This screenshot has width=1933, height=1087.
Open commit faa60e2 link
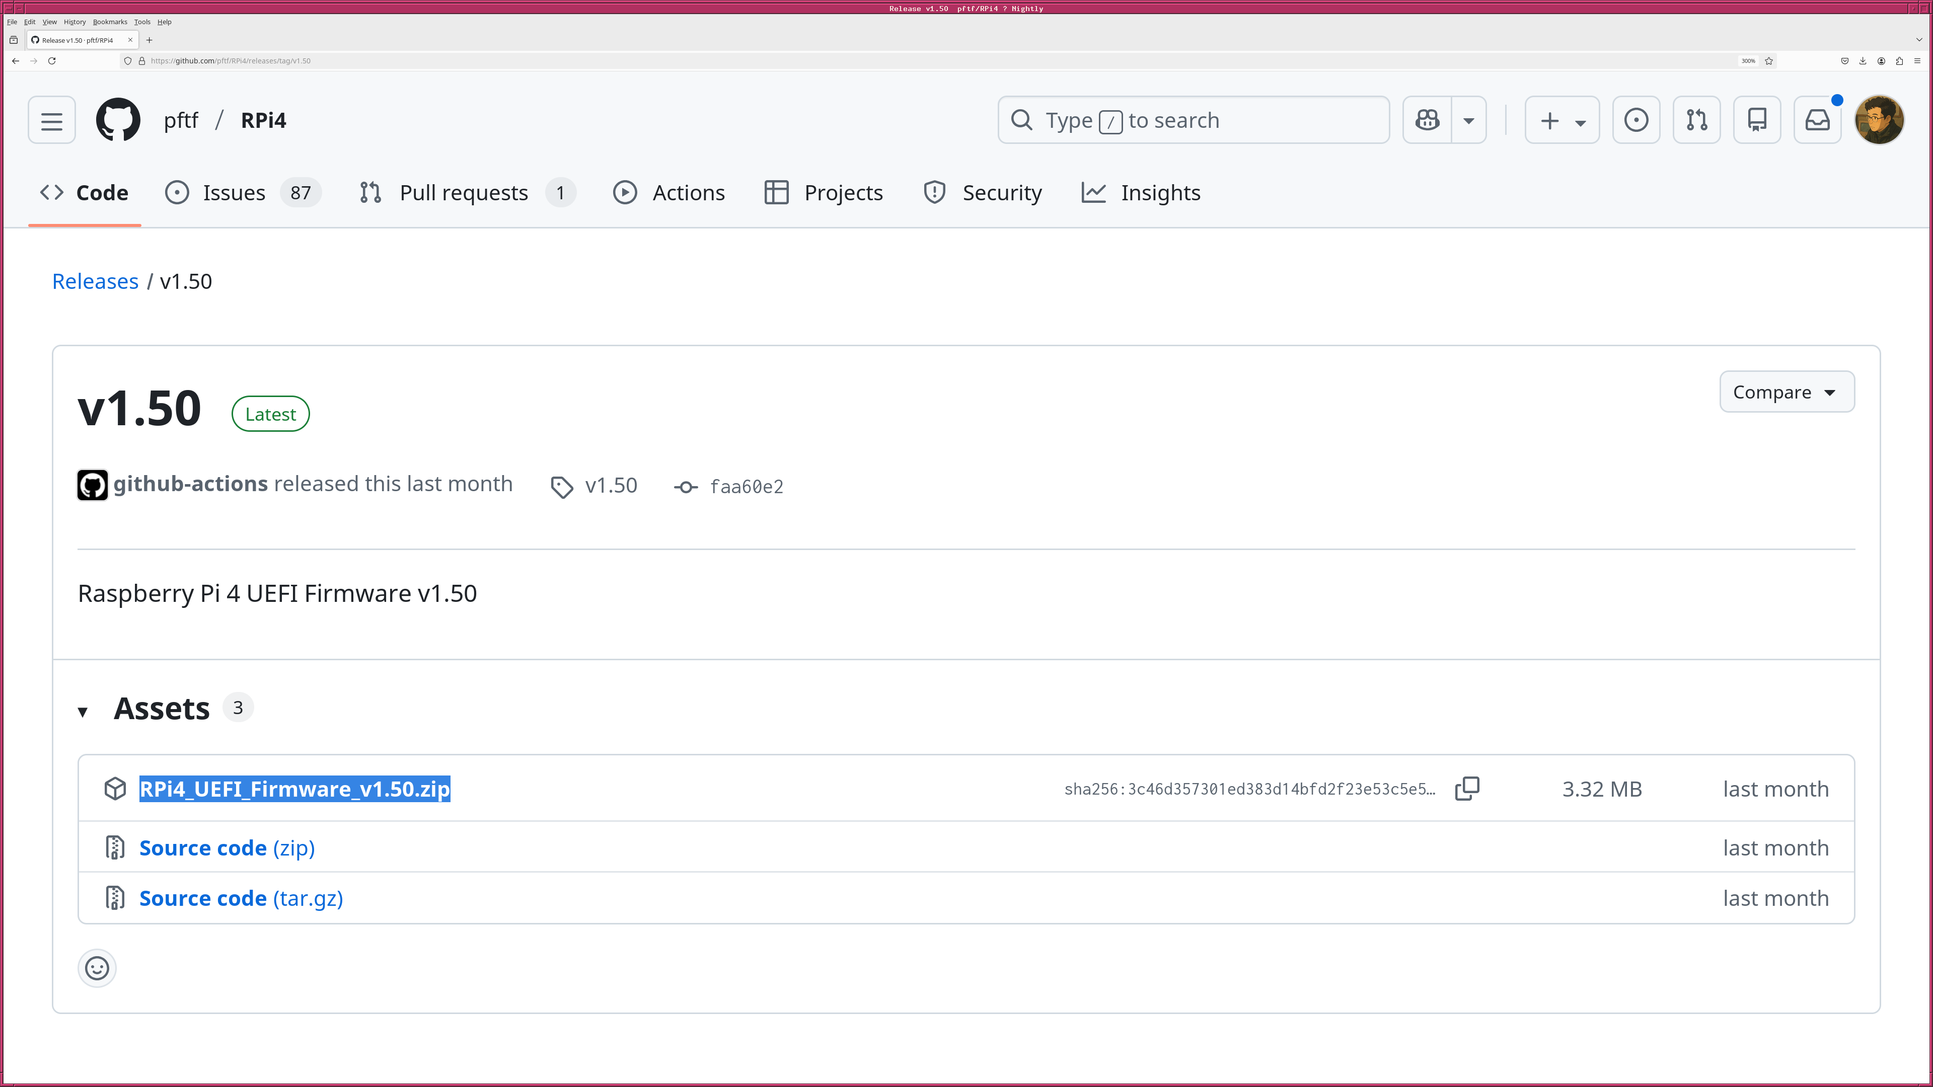click(746, 487)
